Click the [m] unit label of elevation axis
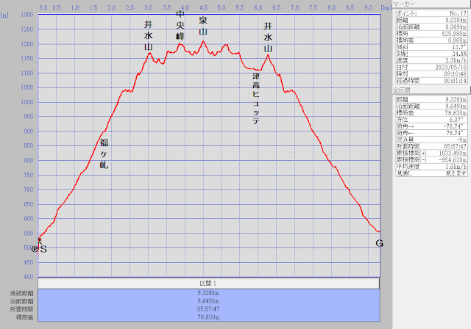This screenshot has width=471, height=329. (4, 15)
